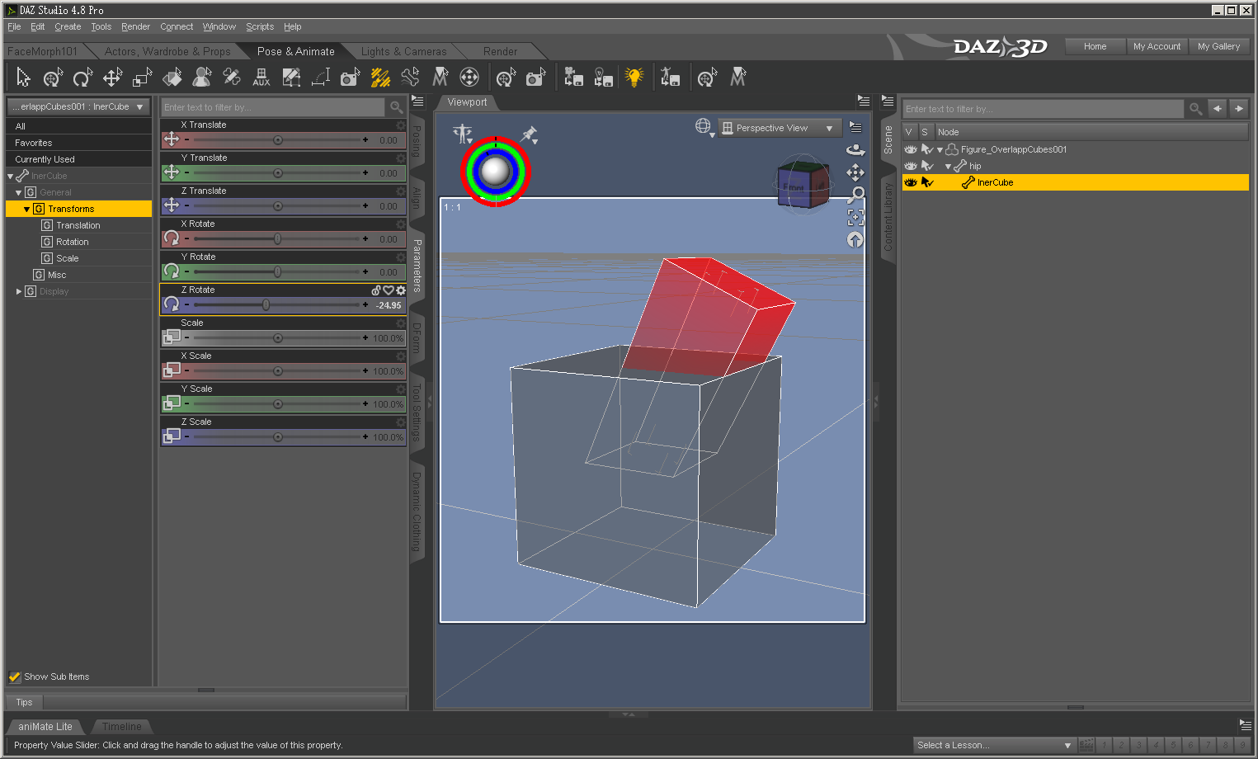1258x759 pixels.
Task: Open the Viewport pane options menu icon
Action: point(864,101)
